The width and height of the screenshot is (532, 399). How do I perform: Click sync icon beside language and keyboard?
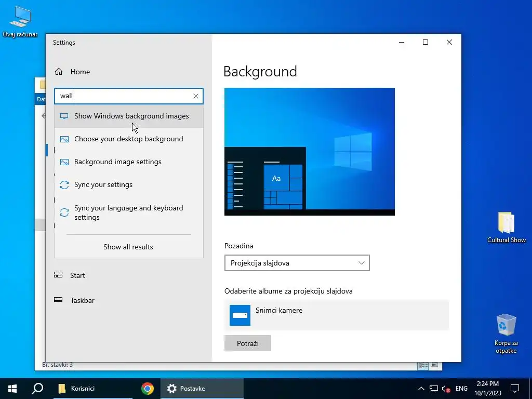click(x=64, y=212)
